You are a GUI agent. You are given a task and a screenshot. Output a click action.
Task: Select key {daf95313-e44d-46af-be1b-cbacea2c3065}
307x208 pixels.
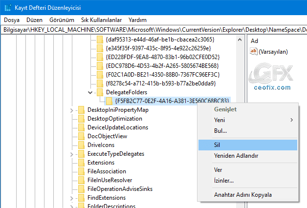click(160, 40)
